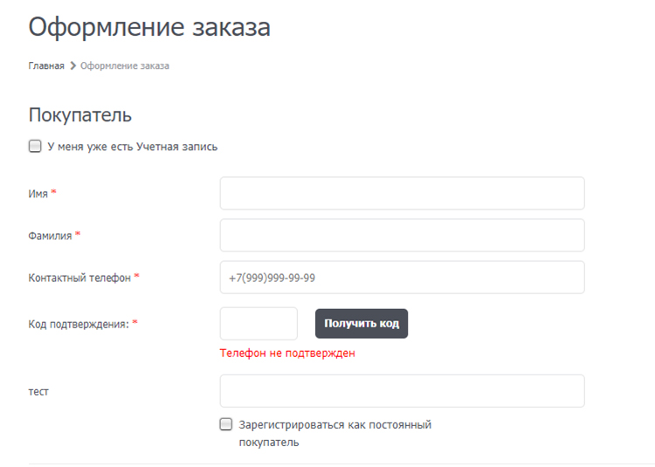Click the Фамилия field label
Screen dimensions: 655x467
click(50, 236)
